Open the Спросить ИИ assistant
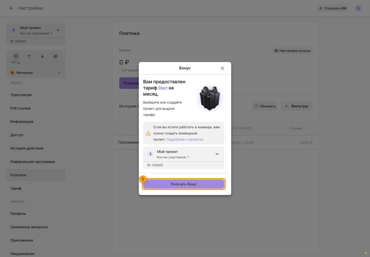 coord(333,8)
